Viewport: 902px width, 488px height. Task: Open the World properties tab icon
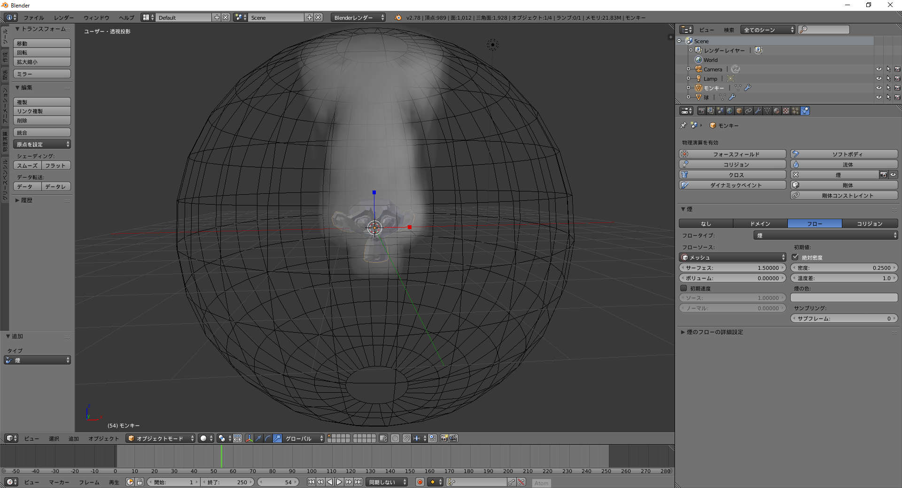pos(730,111)
